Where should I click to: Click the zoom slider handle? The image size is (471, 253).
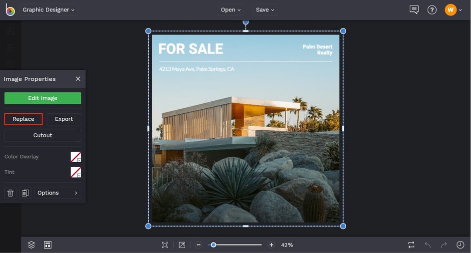click(213, 245)
